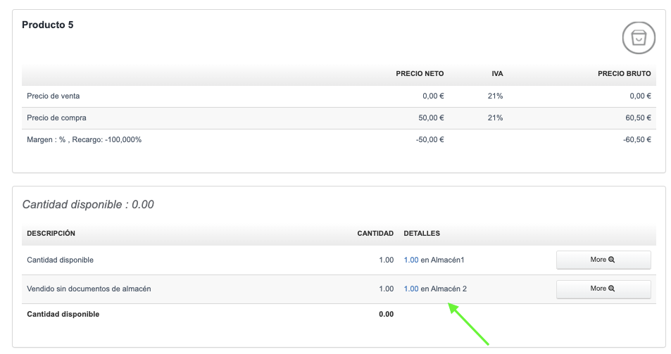Select the Precio de compra row label
This screenshot has width=671, height=354.
pos(61,118)
